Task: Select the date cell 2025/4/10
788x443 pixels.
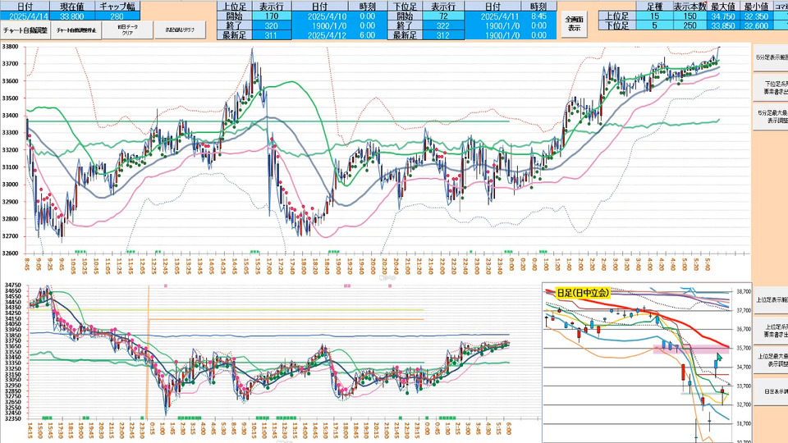Action: click(319, 16)
